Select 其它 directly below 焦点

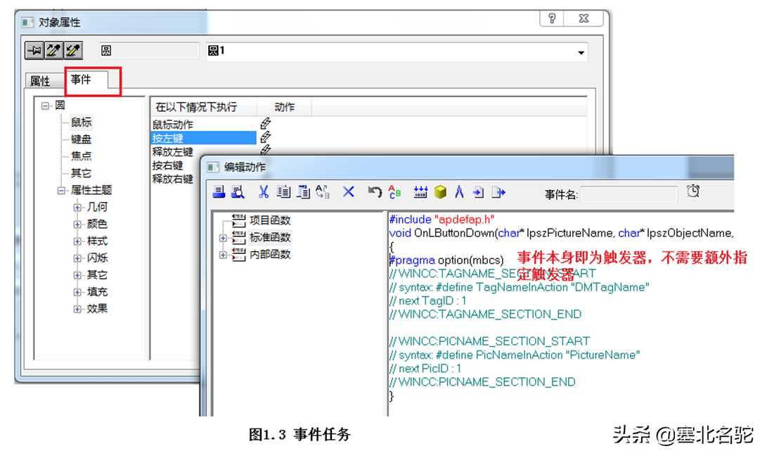[82, 173]
